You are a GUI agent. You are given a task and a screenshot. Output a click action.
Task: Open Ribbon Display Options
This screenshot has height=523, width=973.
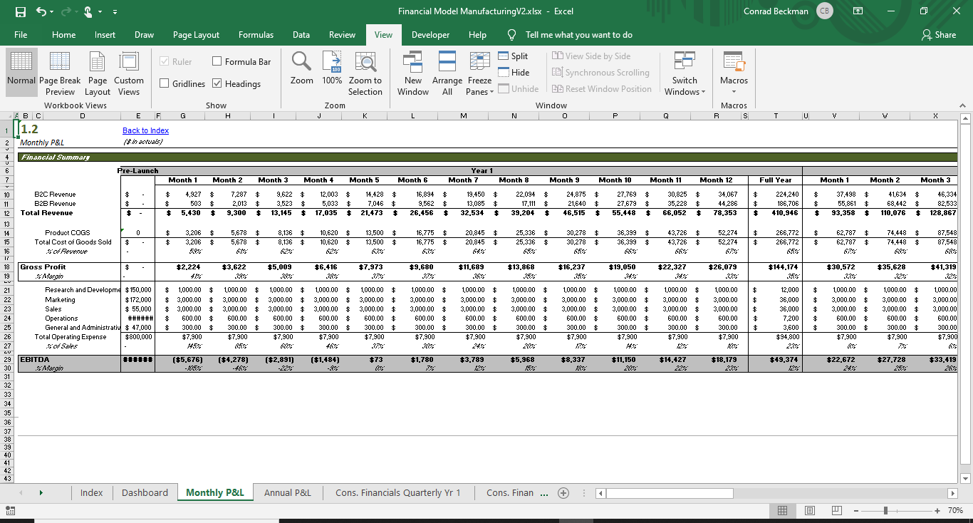[x=858, y=11]
